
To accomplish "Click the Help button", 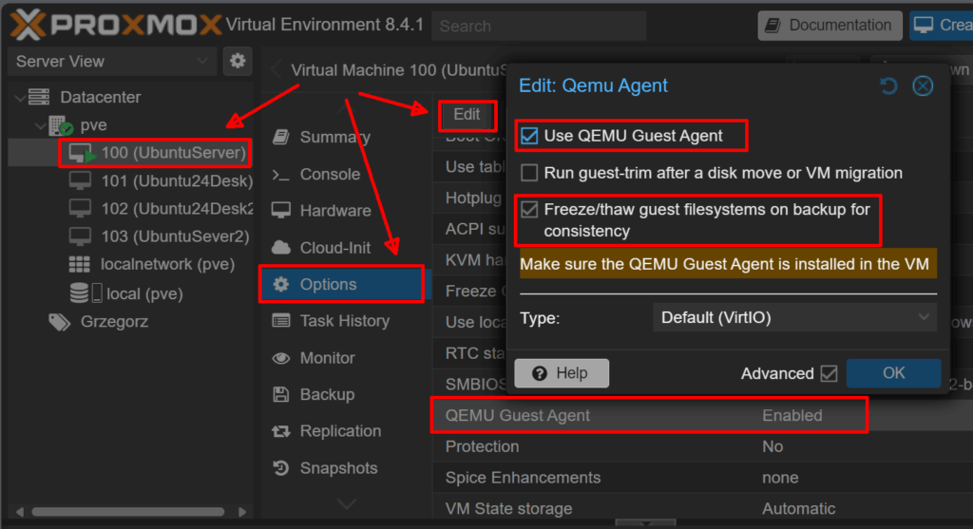I will coord(562,373).
